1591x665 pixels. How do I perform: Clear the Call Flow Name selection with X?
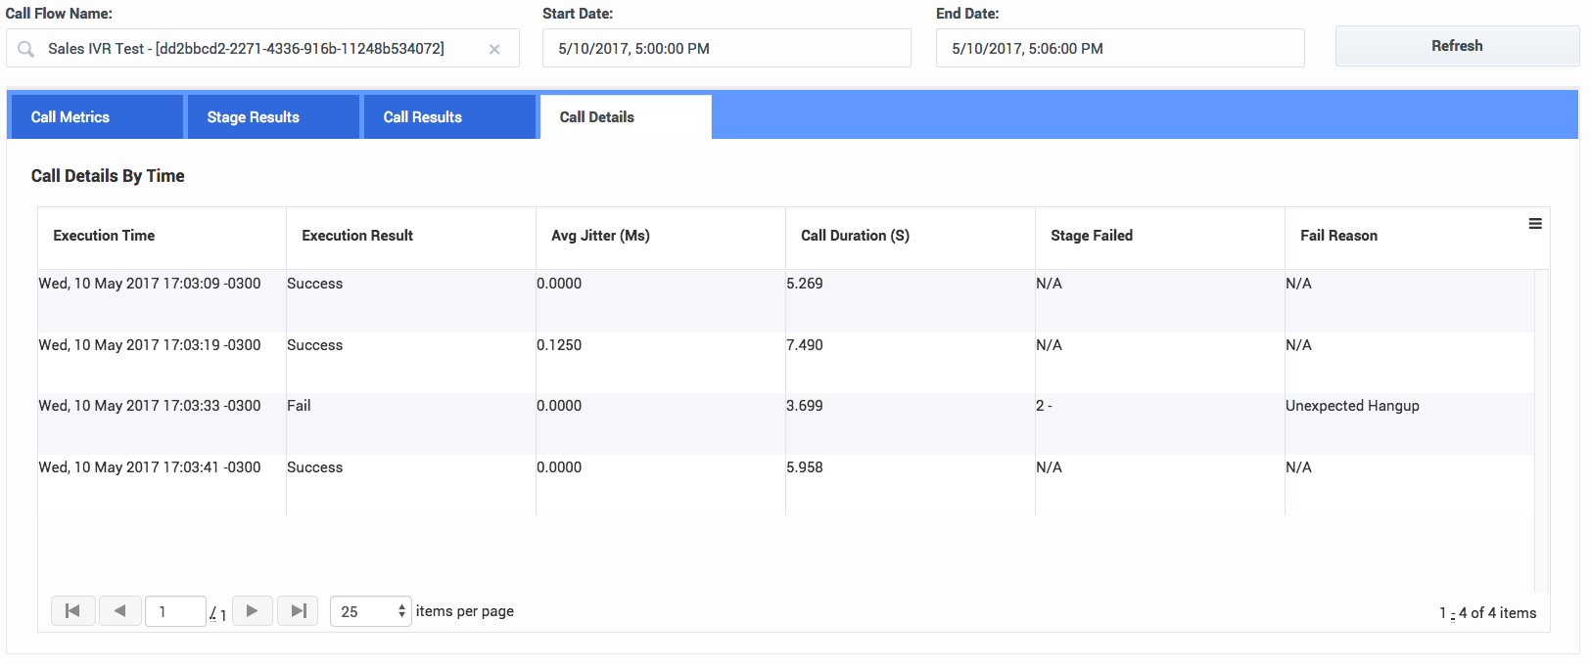pyautogui.click(x=494, y=49)
